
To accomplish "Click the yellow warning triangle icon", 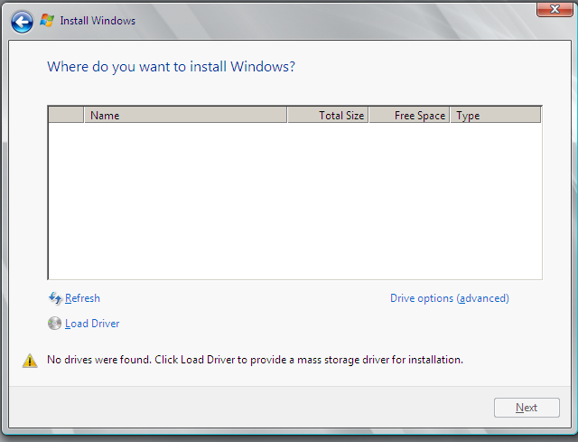I will coord(30,361).
